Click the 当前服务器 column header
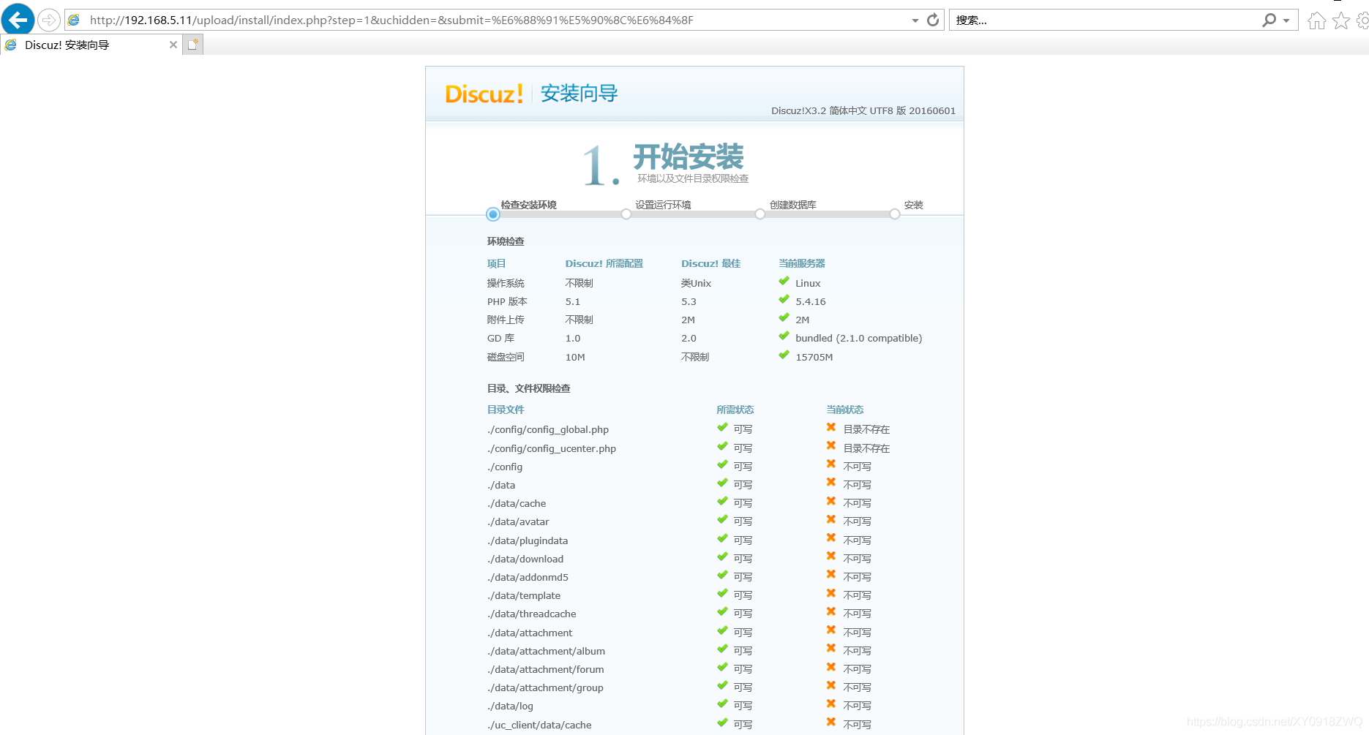The width and height of the screenshot is (1369, 735). point(802,263)
